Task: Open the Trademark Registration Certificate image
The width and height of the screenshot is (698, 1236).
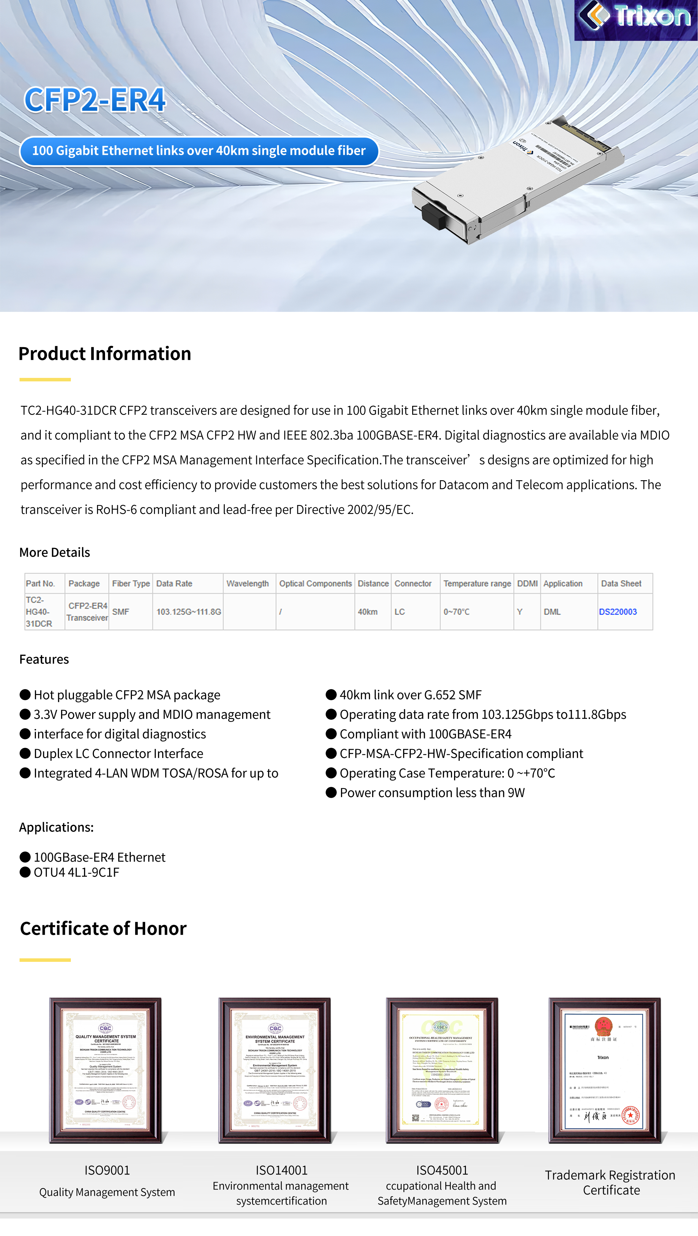Action: pyautogui.click(x=604, y=1070)
